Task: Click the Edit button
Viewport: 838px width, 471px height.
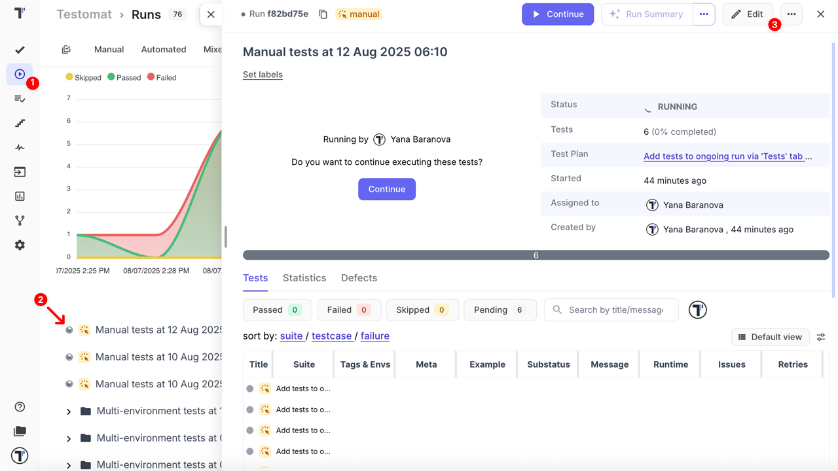Action: tap(747, 14)
